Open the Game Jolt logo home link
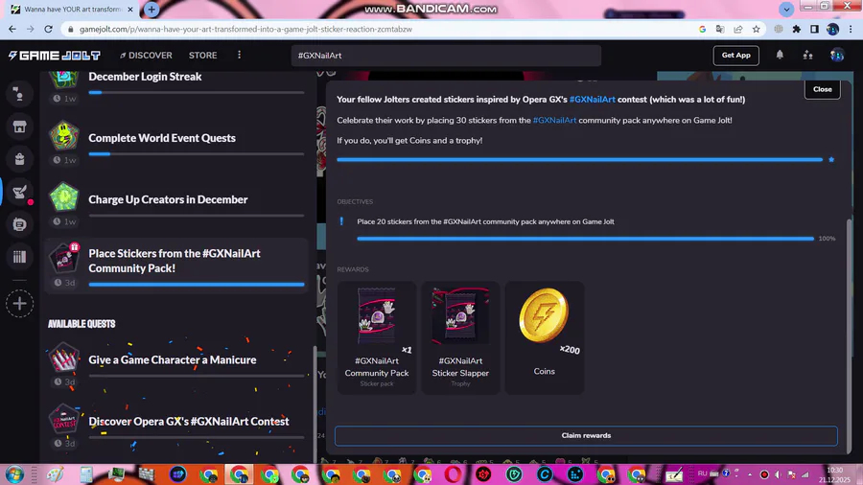863x485 pixels. [x=54, y=56]
